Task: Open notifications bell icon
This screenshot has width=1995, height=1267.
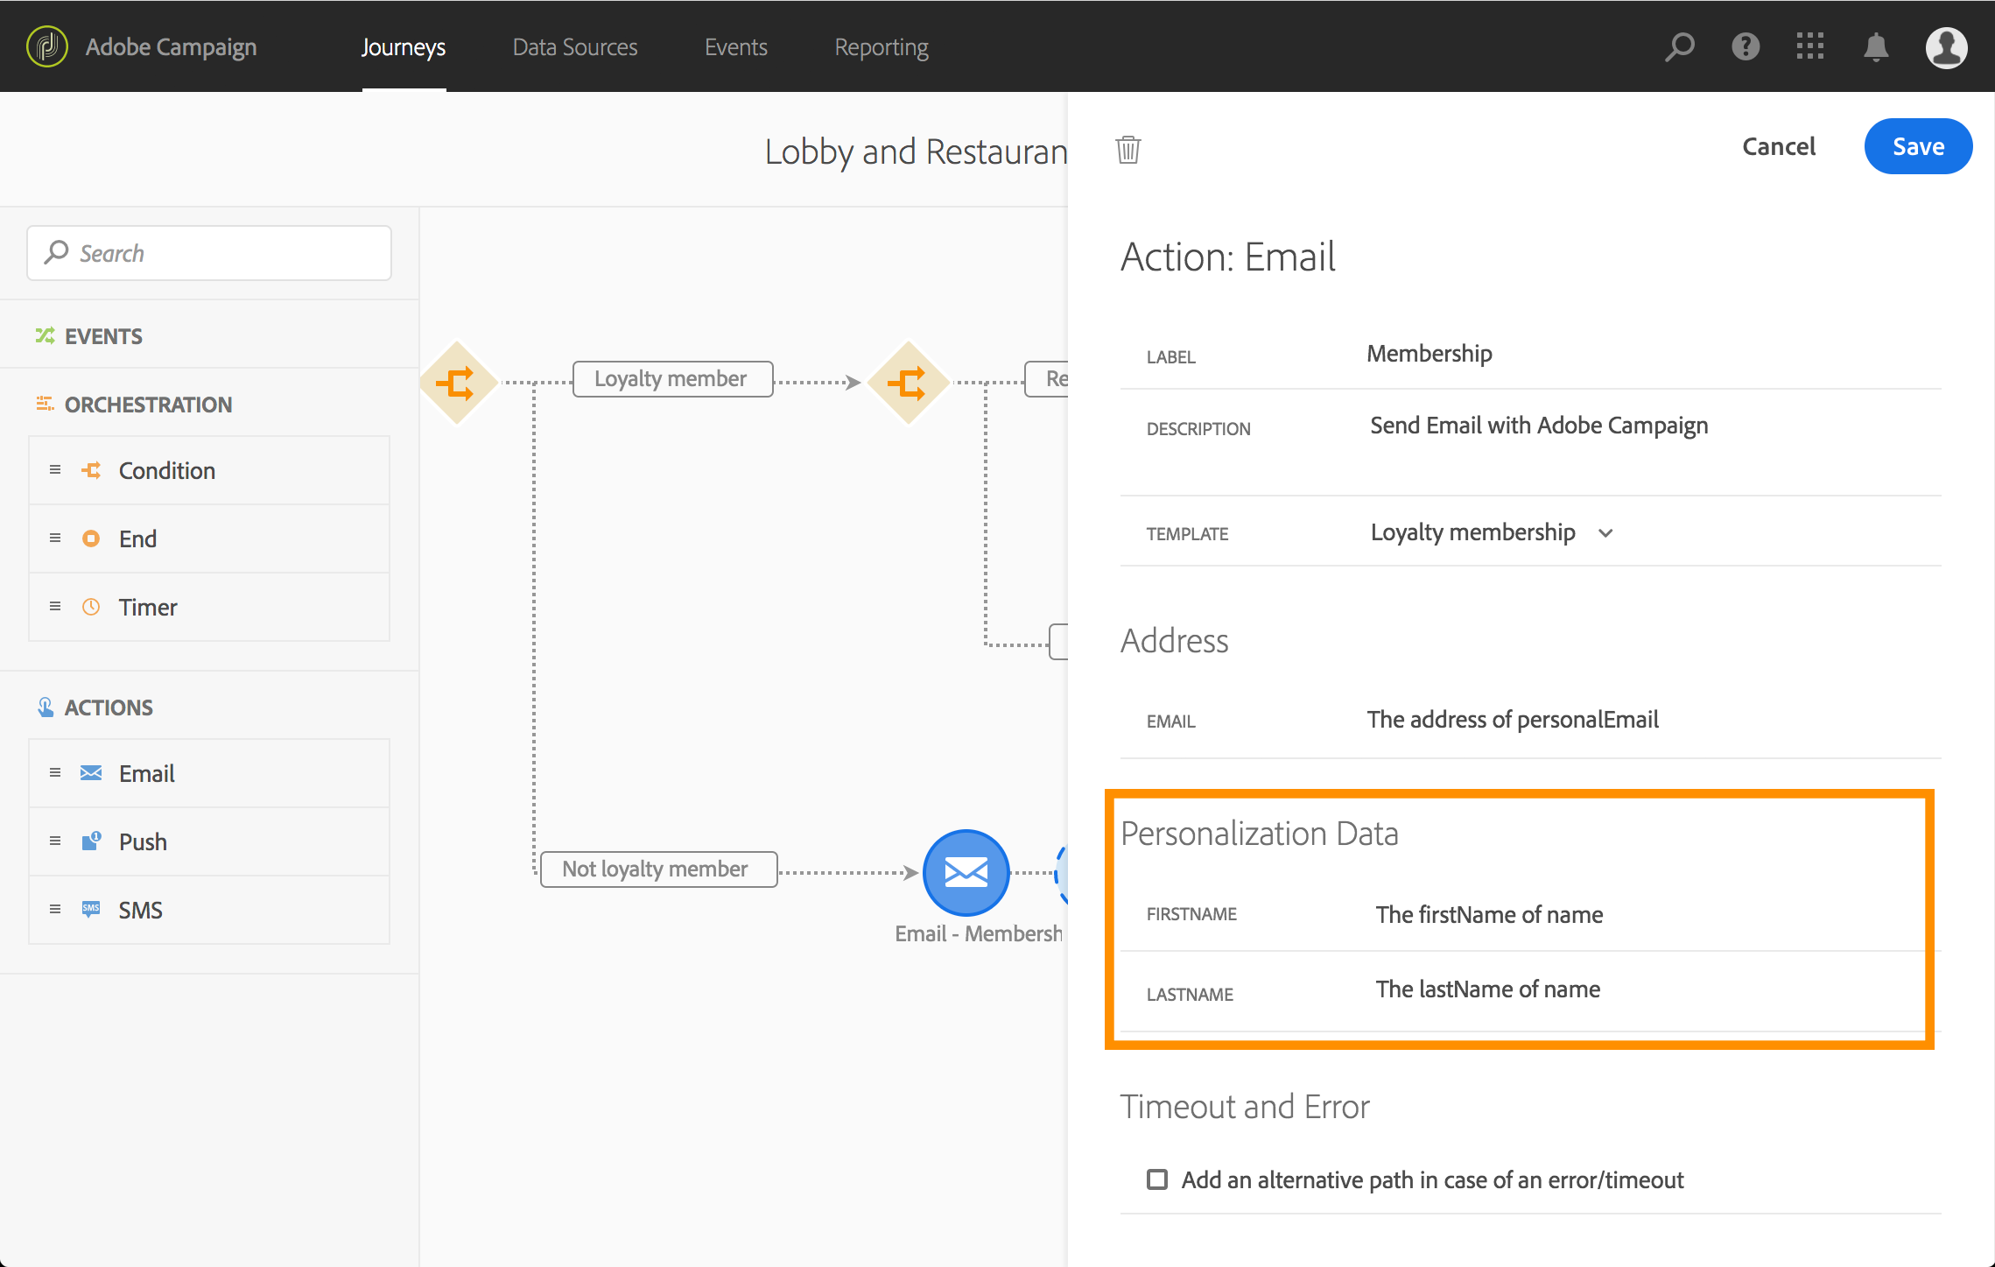Action: tap(1876, 46)
